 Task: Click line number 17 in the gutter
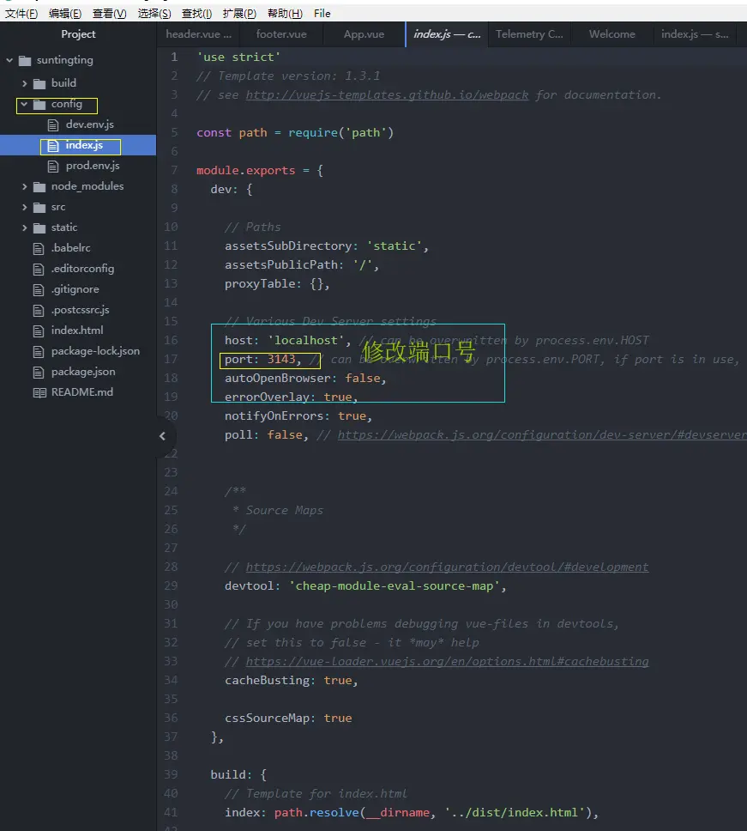(x=171, y=360)
